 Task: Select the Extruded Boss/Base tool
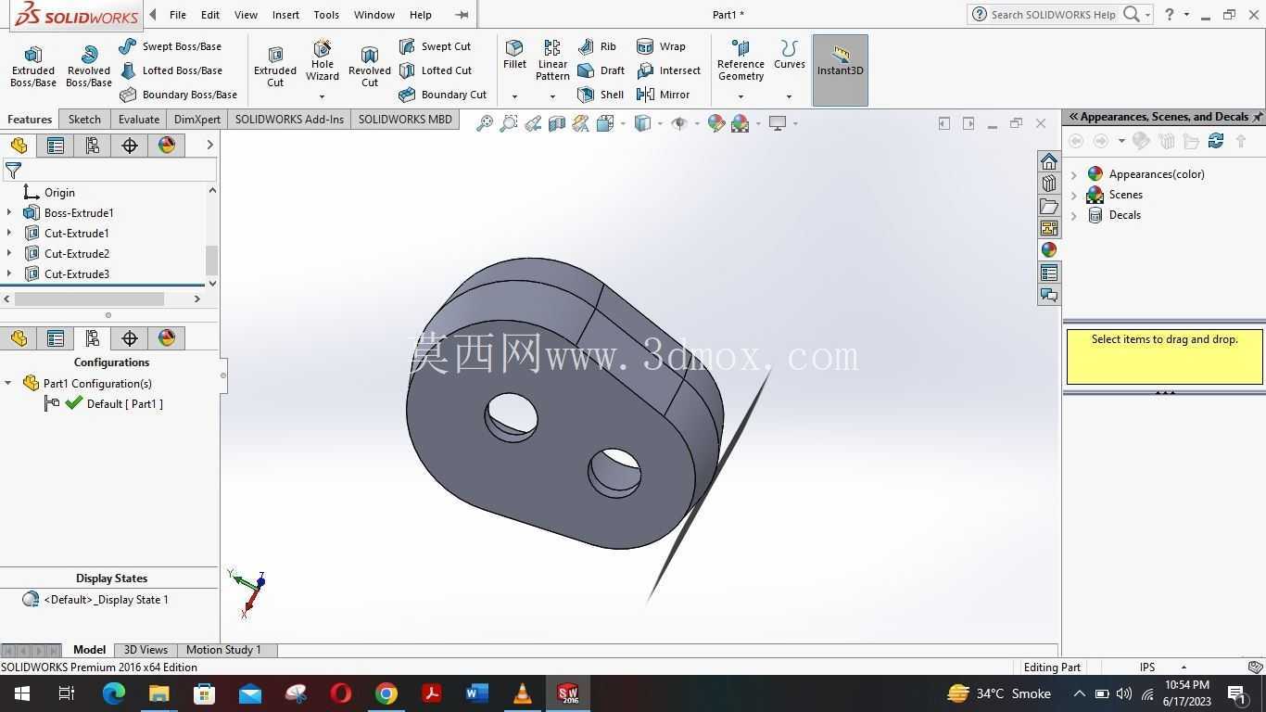(x=33, y=67)
